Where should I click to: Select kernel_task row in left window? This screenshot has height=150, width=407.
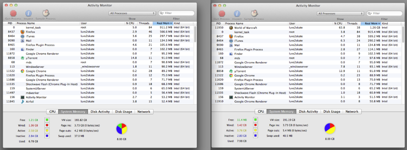98,27
